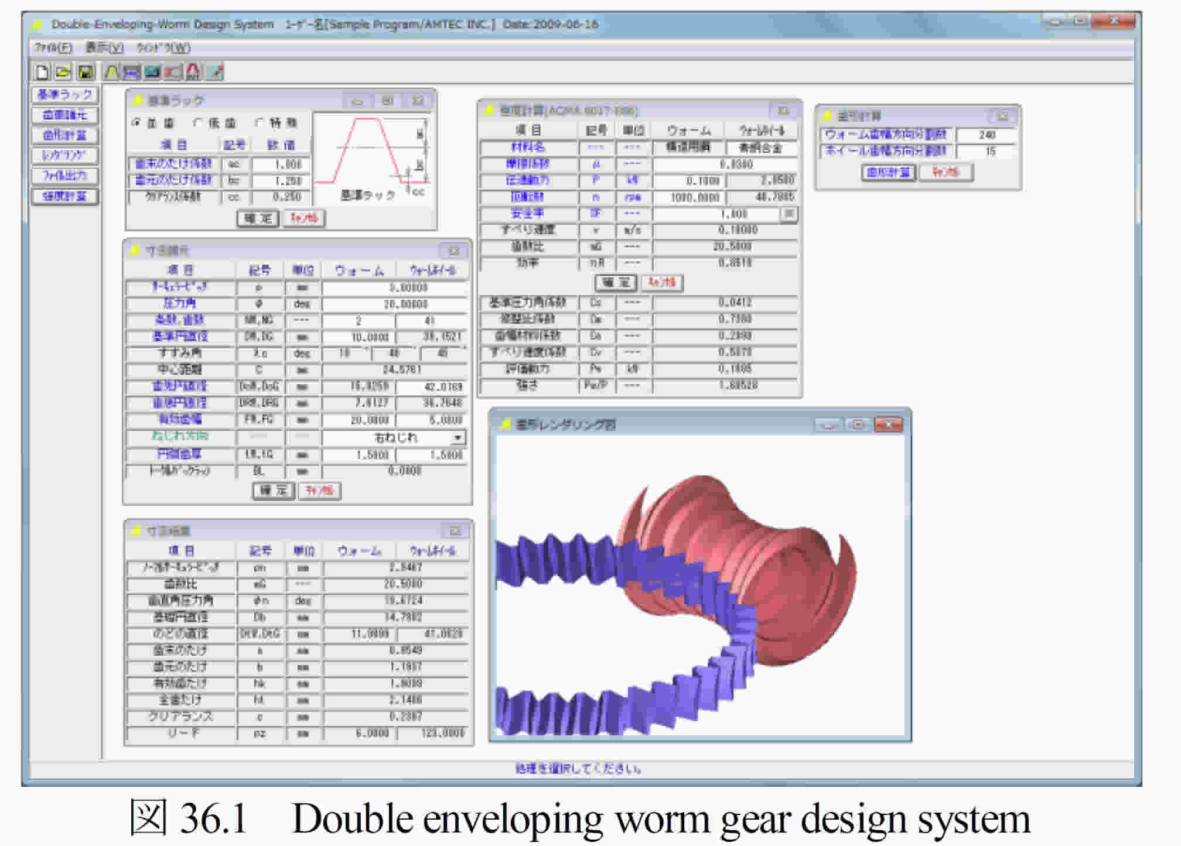Click the 歯車諸元 sidebar button
This screenshot has height=846, width=1181.
[x=64, y=115]
